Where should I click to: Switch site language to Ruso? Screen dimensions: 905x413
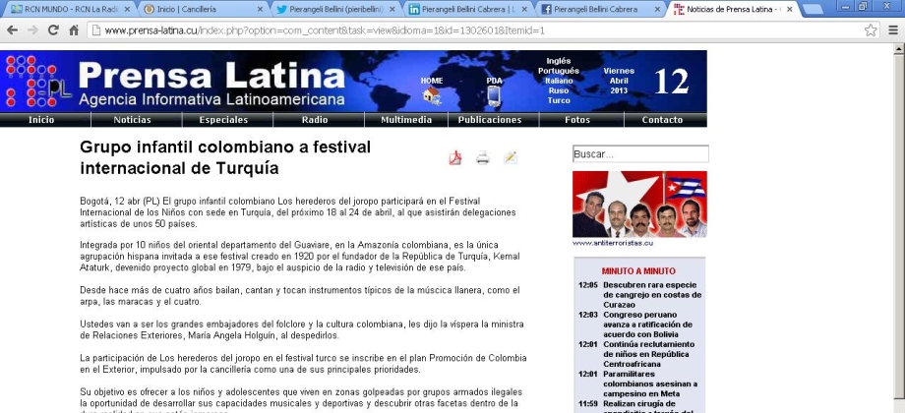click(x=558, y=90)
